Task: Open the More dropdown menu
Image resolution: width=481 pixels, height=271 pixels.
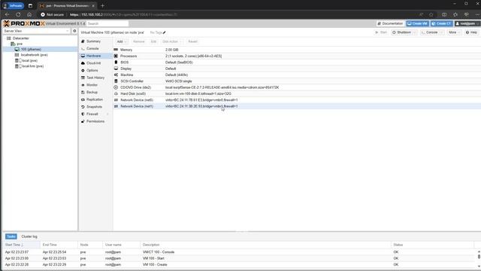Action: (x=454, y=32)
